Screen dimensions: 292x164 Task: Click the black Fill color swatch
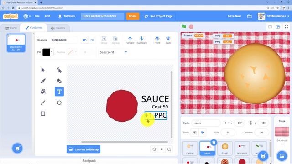46,52
